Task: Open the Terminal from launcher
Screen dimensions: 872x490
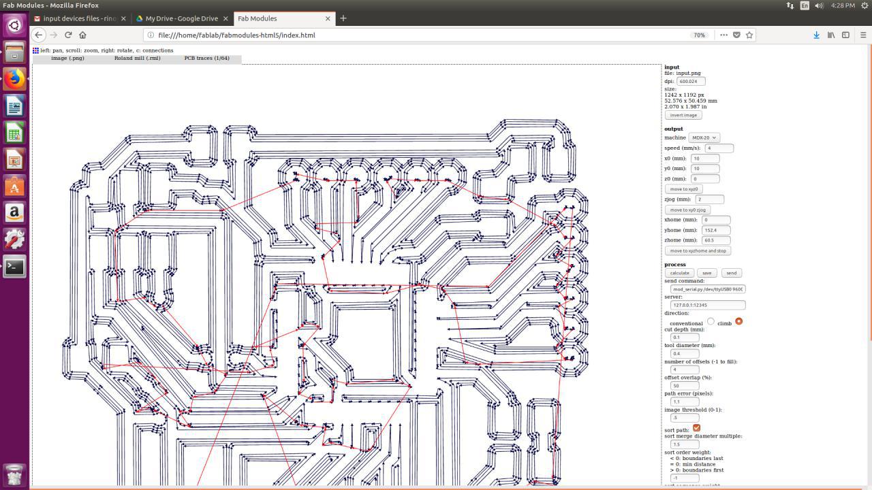Action: pos(14,266)
